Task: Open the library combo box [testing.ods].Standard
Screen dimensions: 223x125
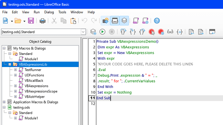Action: pos(44,32)
